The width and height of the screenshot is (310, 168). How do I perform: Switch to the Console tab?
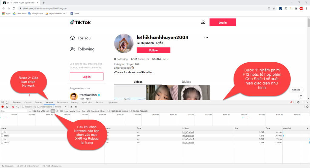pos(28,102)
